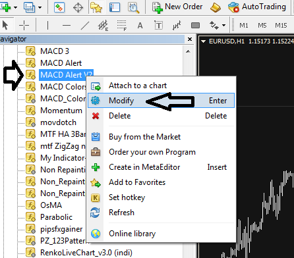Viewport: 294px width, 258px height.
Task: Select PZ_123Pattern indicator
Action: click(64, 241)
